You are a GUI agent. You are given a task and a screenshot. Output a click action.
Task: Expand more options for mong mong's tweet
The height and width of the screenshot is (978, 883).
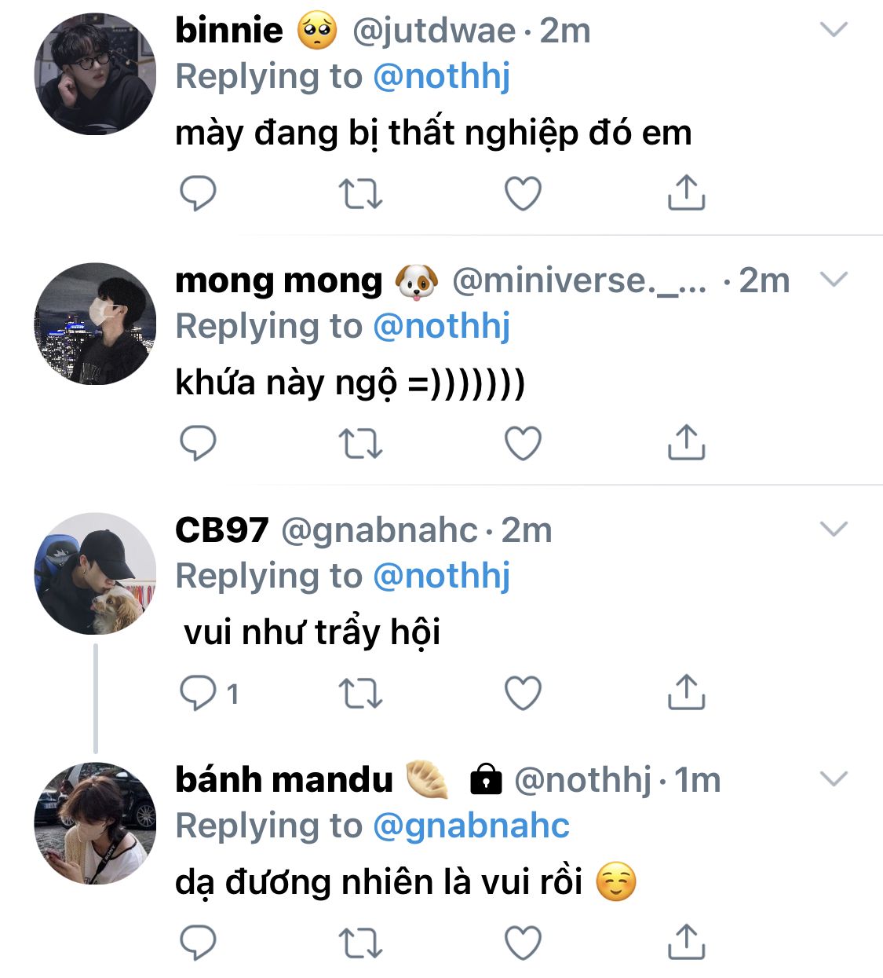(834, 280)
